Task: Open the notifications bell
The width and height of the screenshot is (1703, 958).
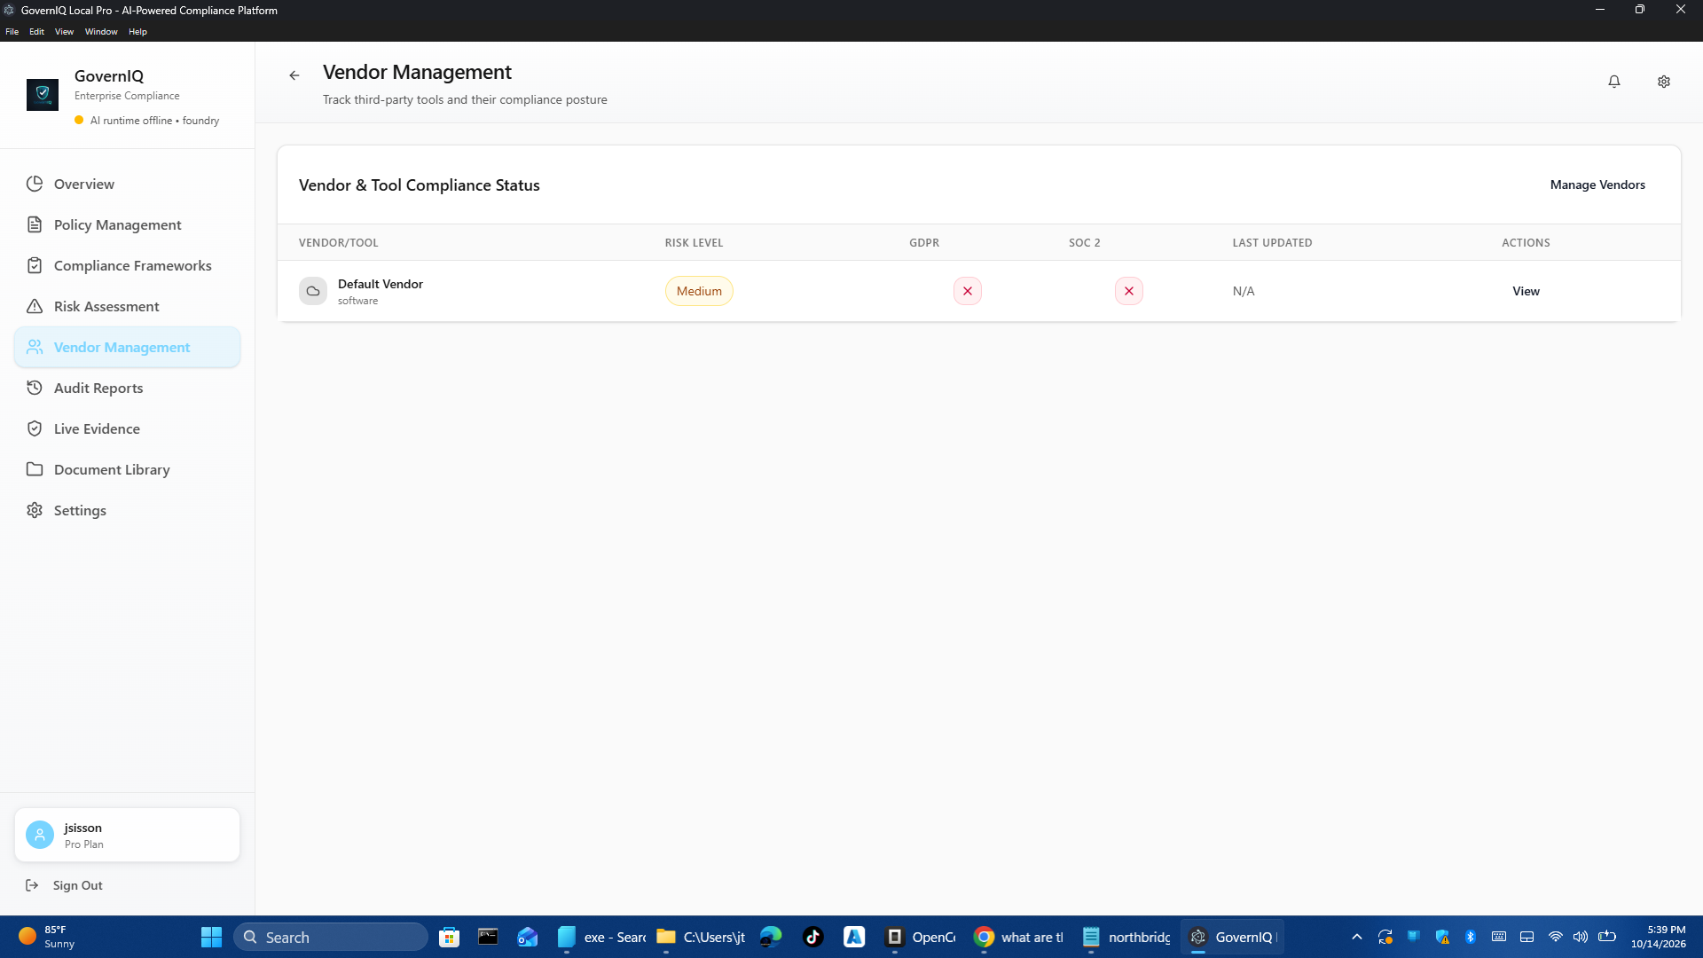Action: [1614, 82]
